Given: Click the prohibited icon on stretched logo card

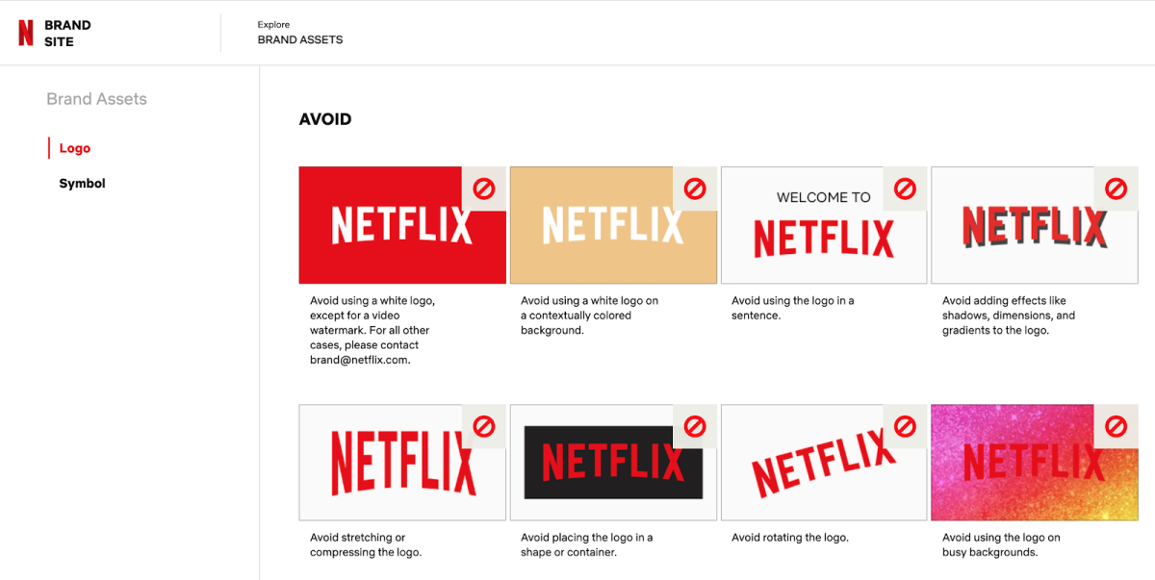Looking at the screenshot, I should pyautogui.click(x=484, y=426).
